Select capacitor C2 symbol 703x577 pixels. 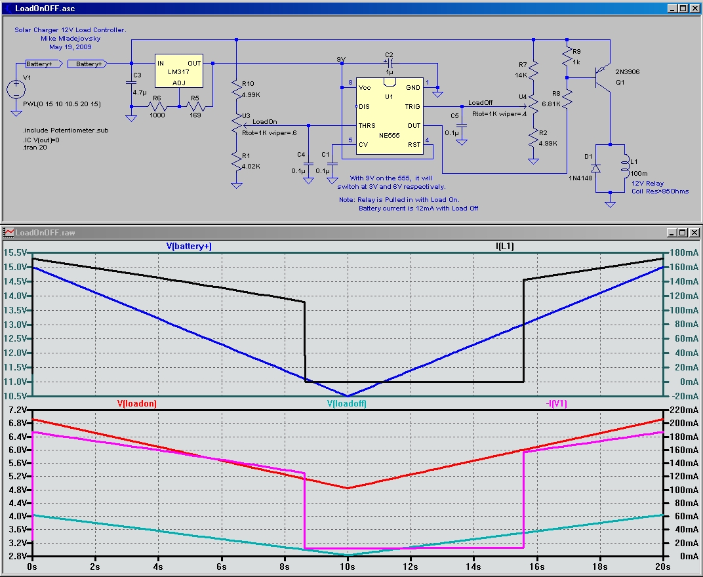[389, 63]
